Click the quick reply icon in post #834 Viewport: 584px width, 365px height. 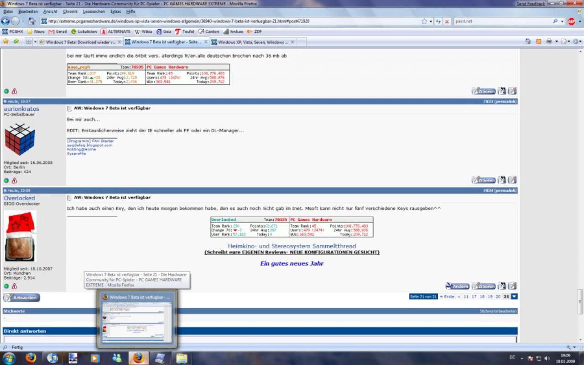coord(512,286)
